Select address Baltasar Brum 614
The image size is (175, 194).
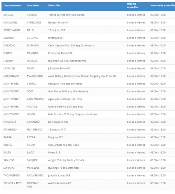point(59,22)
